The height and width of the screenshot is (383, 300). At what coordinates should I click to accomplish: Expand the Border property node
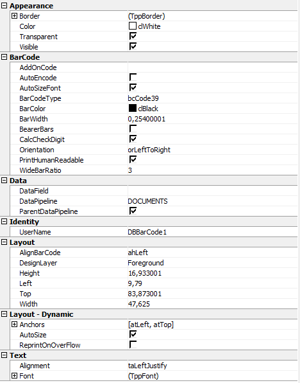coord(14,16)
